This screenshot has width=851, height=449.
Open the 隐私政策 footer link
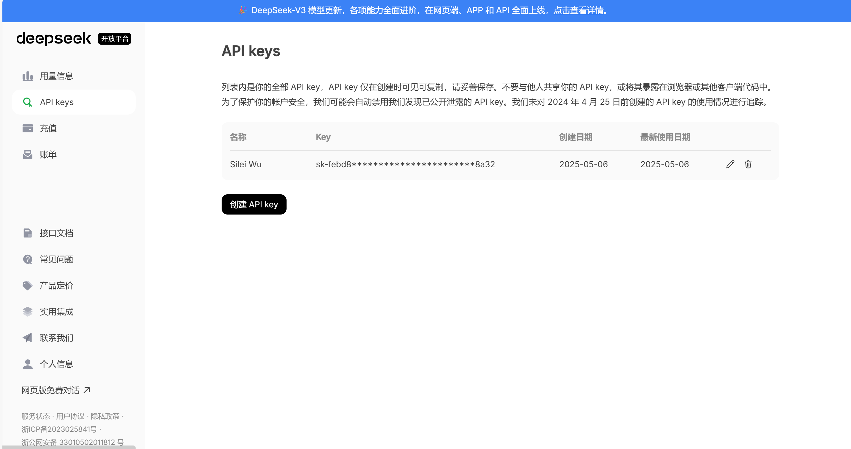click(105, 416)
